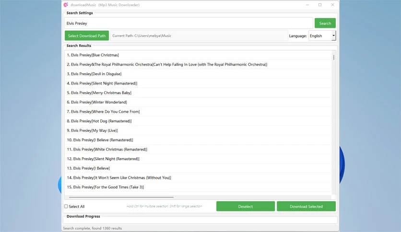Select result 11 White Christmas (Remastered)
Viewport: 401px width, 232px height.
pyautogui.click(x=198, y=150)
